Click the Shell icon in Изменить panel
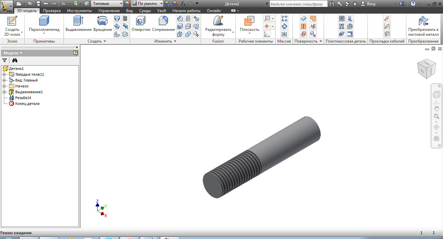 pos(180,26)
